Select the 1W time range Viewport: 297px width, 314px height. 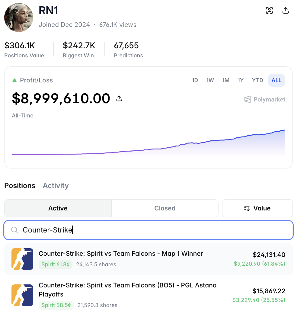click(210, 80)
